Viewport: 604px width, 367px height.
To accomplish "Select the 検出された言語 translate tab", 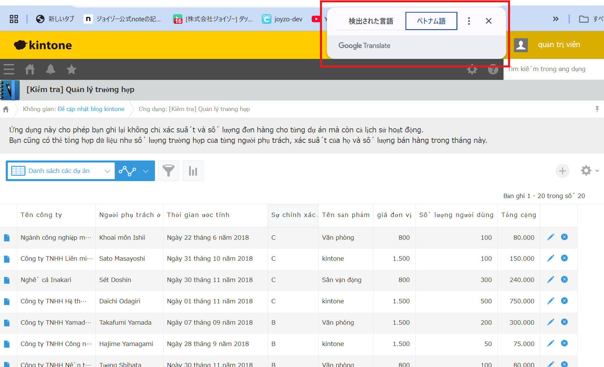I will (371, 21).
